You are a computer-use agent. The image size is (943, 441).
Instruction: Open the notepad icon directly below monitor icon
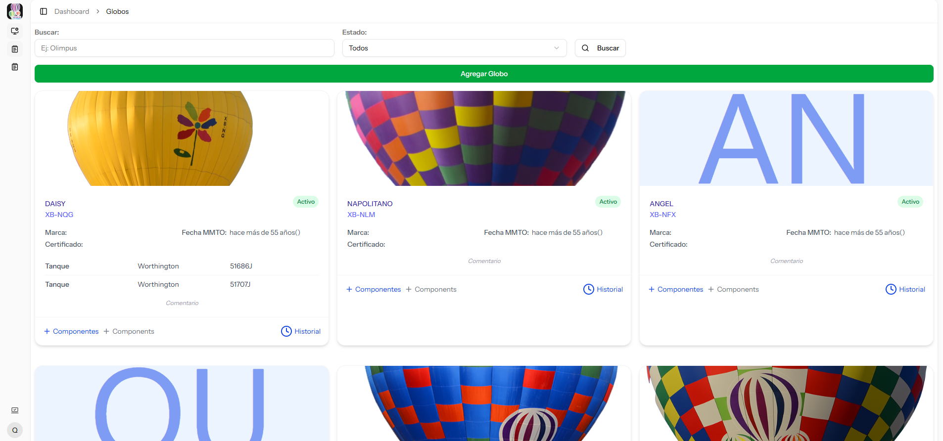click(15, 49)
